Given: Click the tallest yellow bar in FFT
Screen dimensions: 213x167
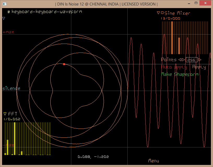Looking at the screenshot, I should pos(15,139).
